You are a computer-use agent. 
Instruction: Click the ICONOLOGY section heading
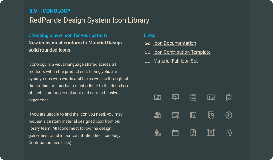point(56,11)
